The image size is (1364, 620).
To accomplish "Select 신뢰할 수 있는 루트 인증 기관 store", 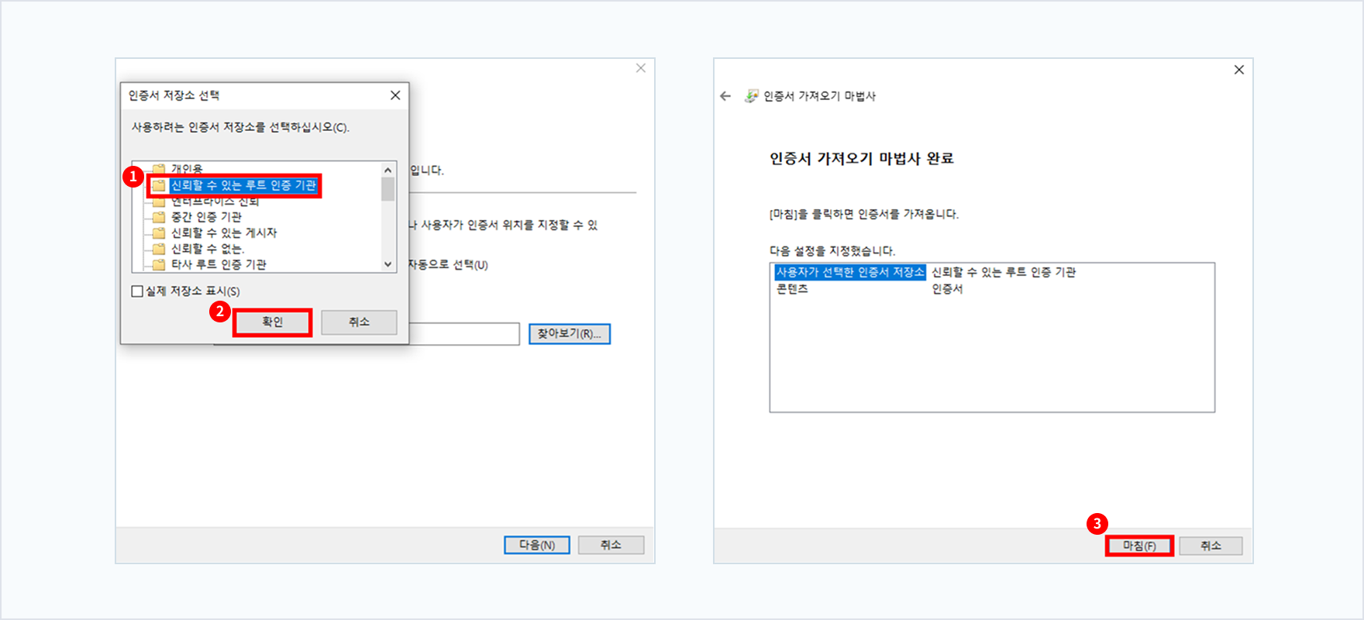I will click(243, 185).
